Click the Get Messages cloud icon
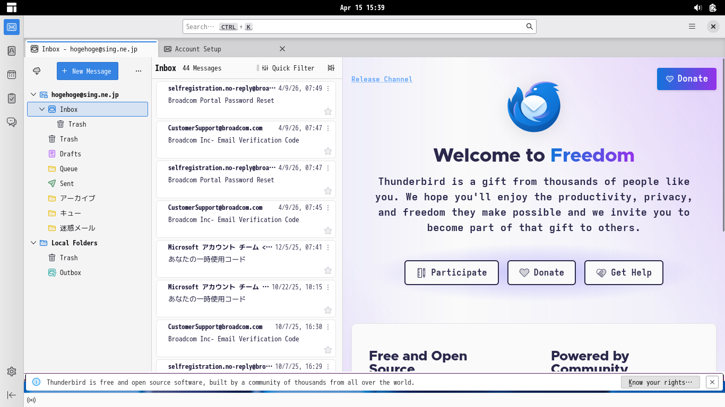725x407 pixels. pos(37,71)
